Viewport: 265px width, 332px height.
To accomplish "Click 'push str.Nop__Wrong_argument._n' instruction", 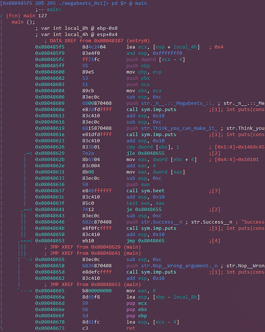I will [172, 266].
